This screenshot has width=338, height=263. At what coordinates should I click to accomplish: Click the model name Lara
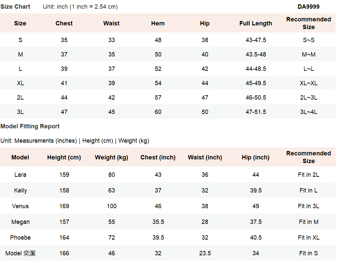pyautogui.click(x=20, y=175)
